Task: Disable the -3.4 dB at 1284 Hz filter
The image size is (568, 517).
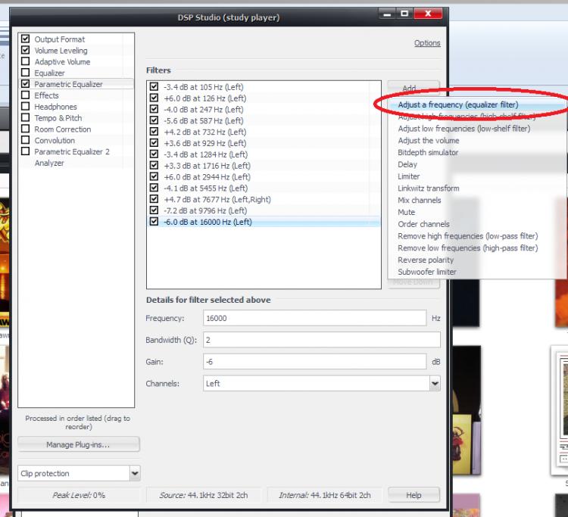Action: pyautogui.click(x=154, y=154)
